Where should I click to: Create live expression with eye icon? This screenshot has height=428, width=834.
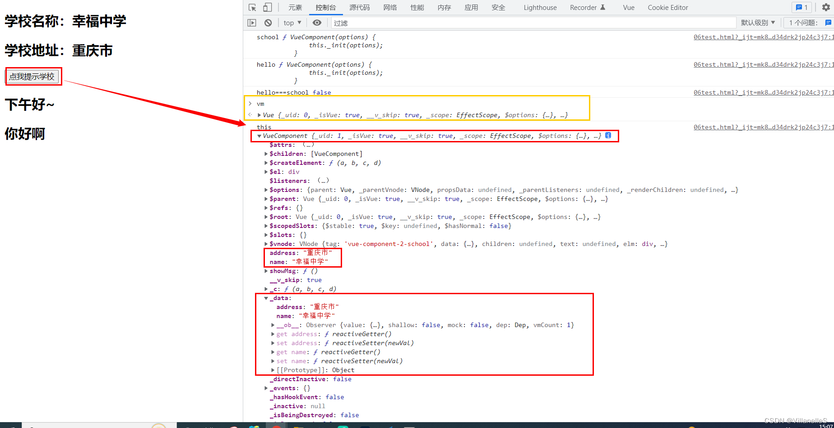317,23
